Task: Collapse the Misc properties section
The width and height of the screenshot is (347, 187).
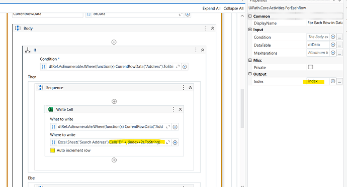Action: point(250,60)
